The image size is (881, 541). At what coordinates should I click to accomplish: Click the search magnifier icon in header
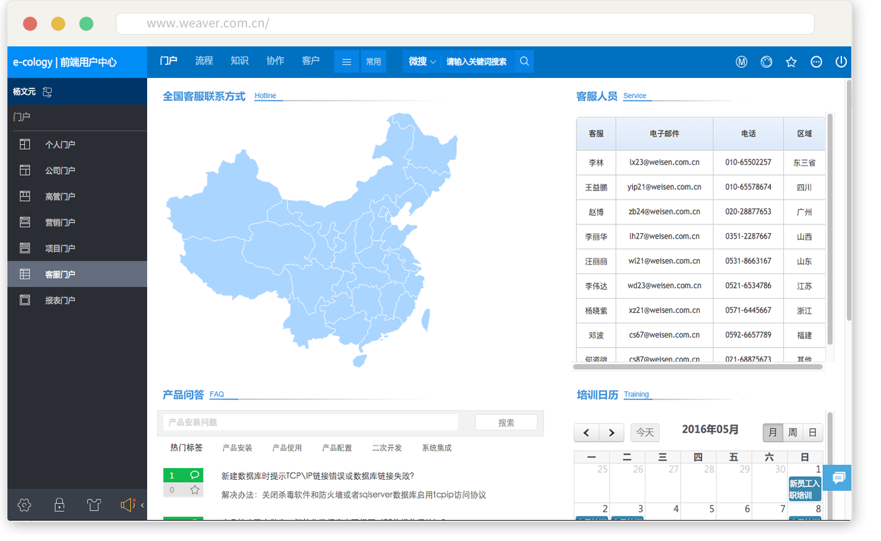click(x=524, y=61)
